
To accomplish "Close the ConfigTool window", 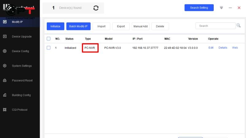I will (239, 8).
